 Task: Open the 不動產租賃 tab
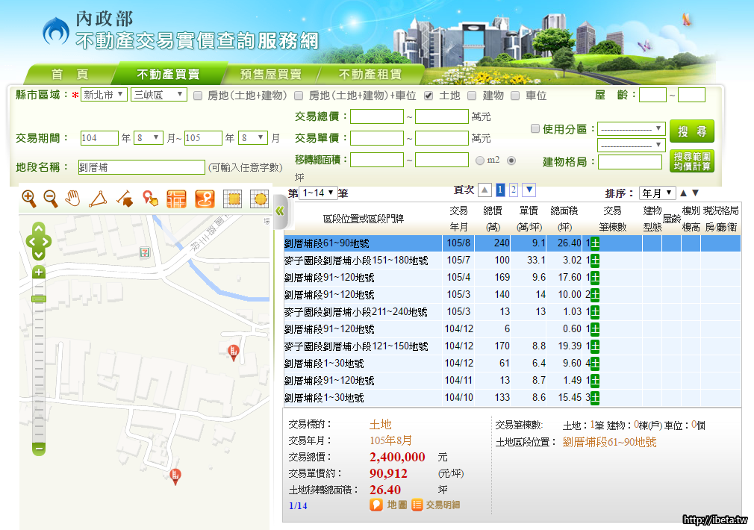point(370,75)
